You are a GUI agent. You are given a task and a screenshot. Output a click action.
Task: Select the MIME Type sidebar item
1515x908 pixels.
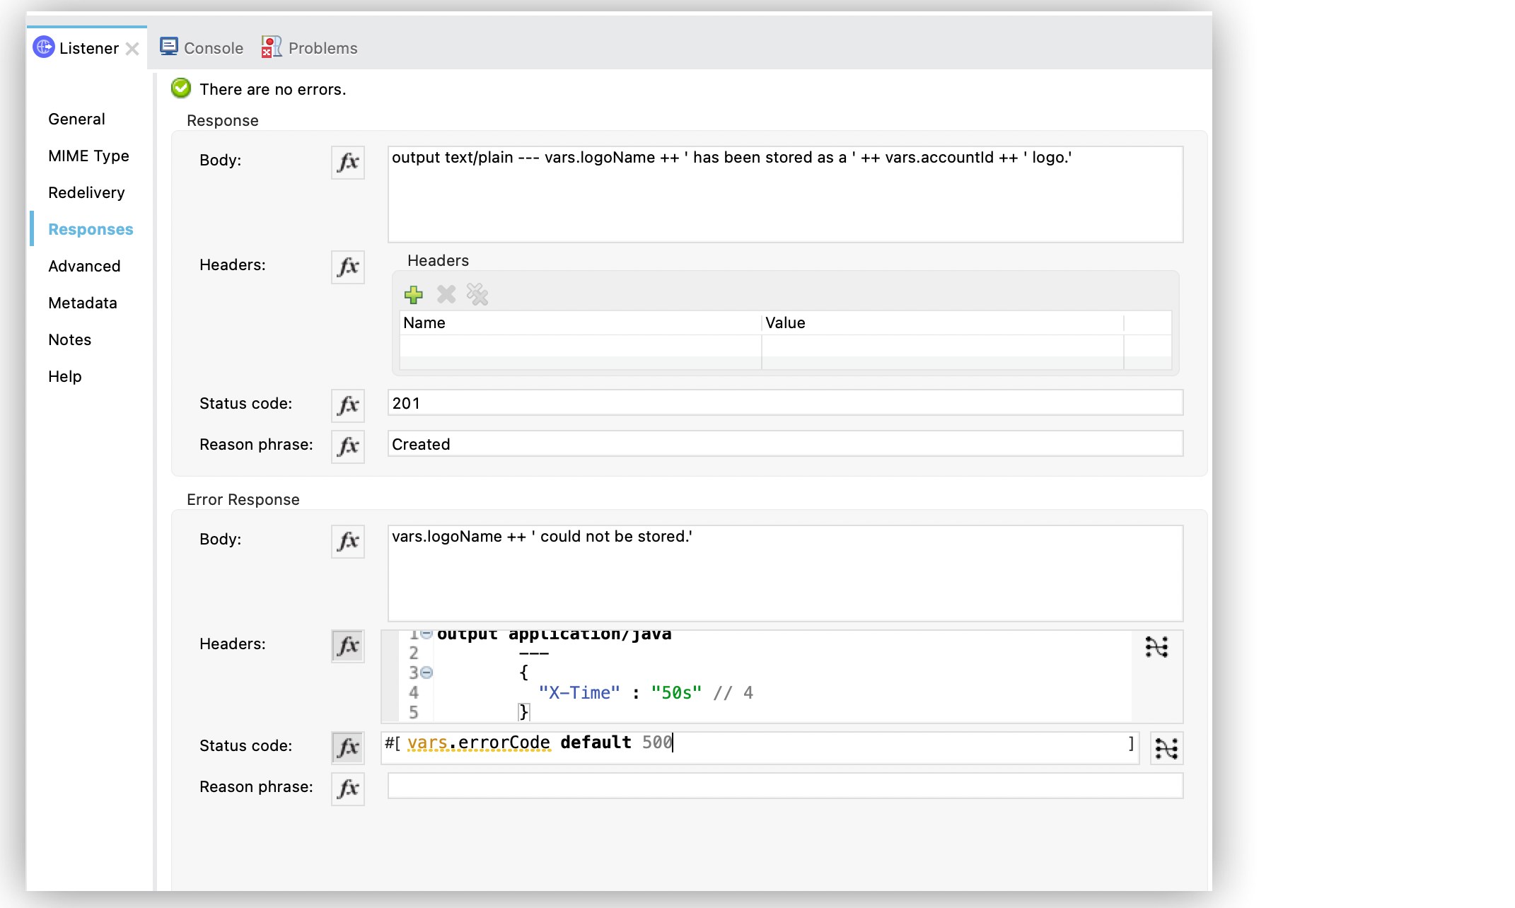tap(88, 156)
